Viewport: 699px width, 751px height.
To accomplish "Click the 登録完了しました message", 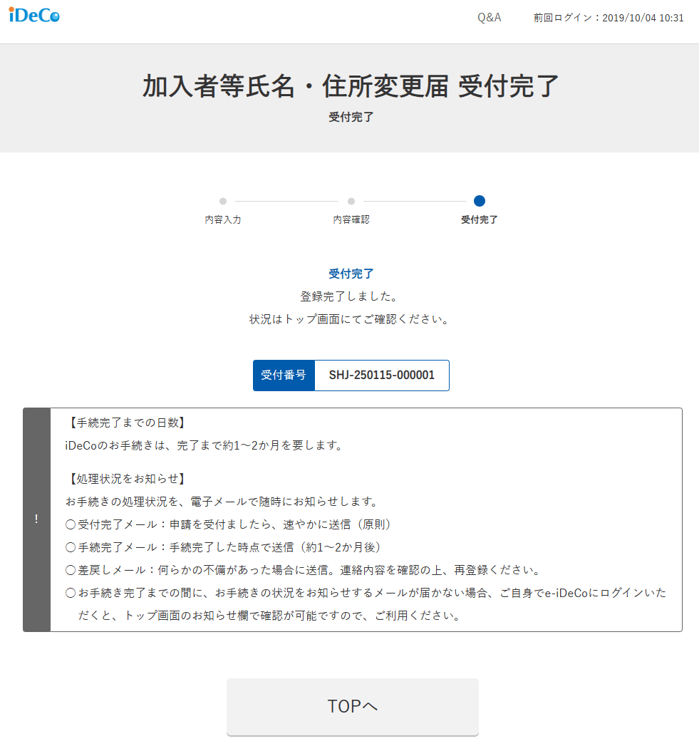I will click(x=351, y=296).
